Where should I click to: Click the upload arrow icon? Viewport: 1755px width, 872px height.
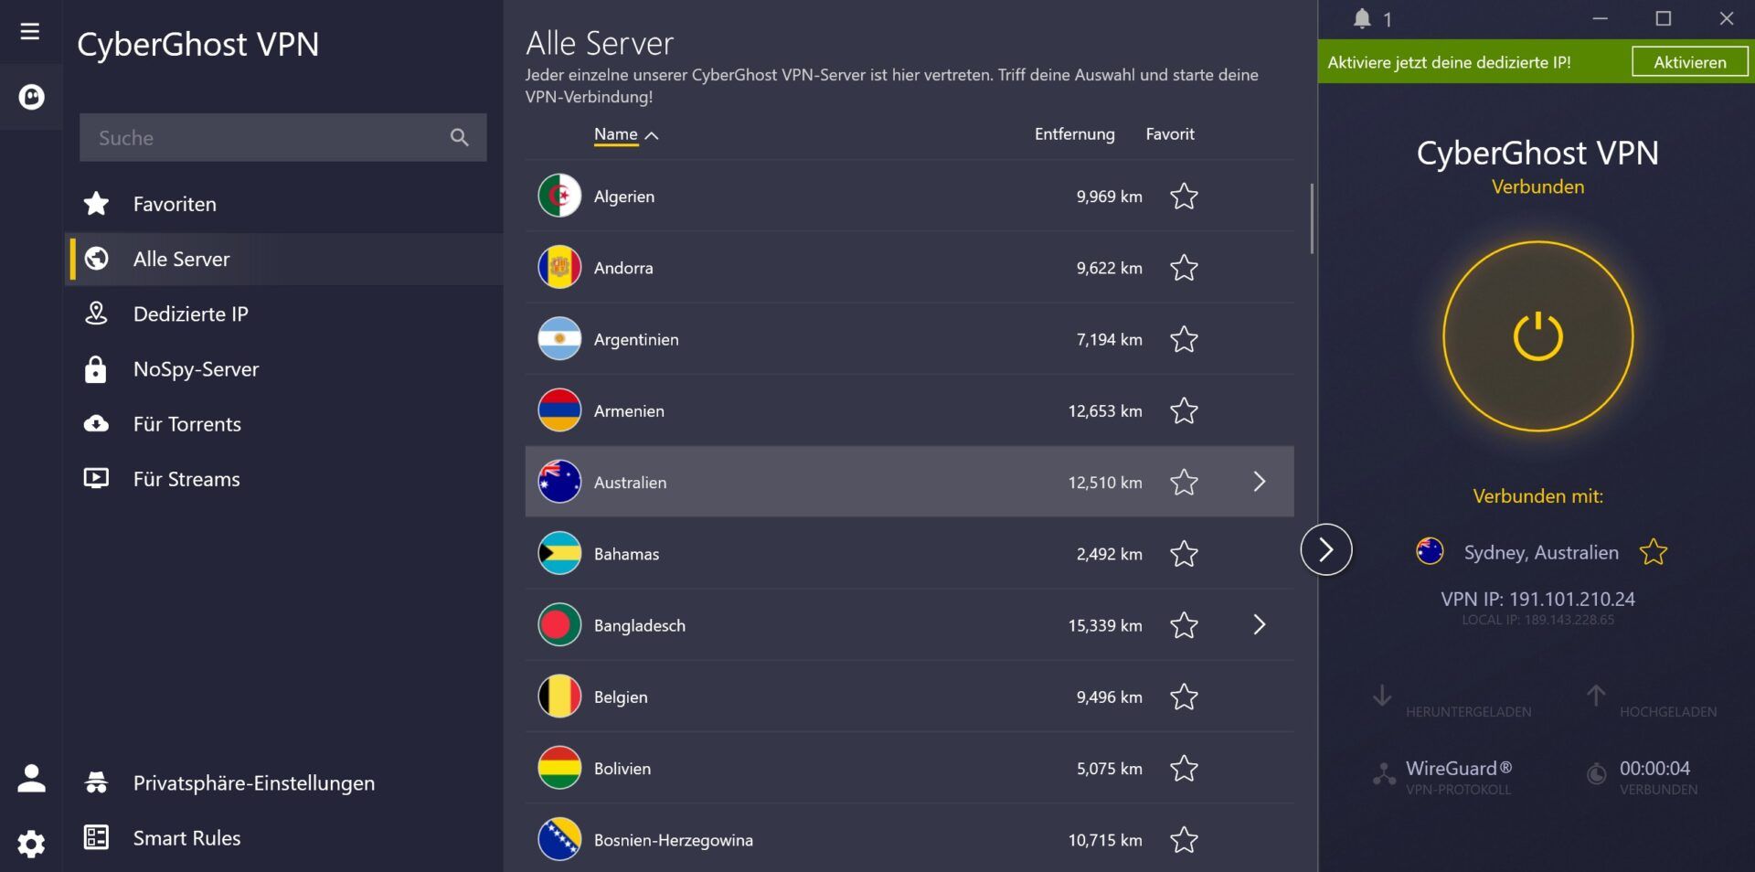[1596, 696]
